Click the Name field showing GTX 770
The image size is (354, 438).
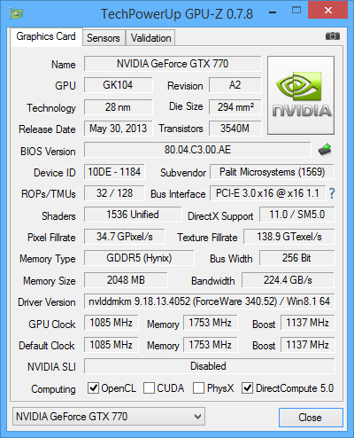(x=173, y=64)
